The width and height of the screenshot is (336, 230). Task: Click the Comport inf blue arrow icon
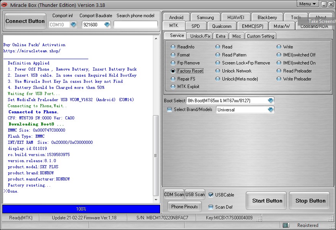point(73,25)
